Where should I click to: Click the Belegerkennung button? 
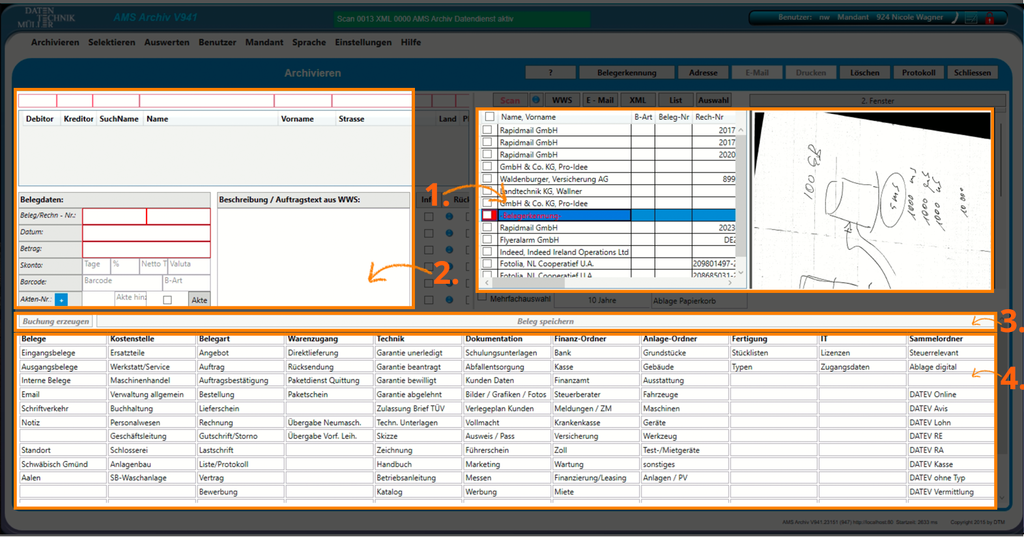626,73
